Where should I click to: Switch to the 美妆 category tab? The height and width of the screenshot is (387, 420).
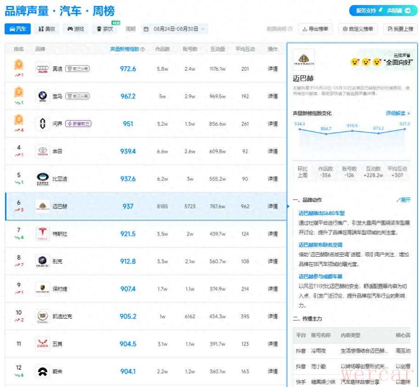tap(47, 29)
